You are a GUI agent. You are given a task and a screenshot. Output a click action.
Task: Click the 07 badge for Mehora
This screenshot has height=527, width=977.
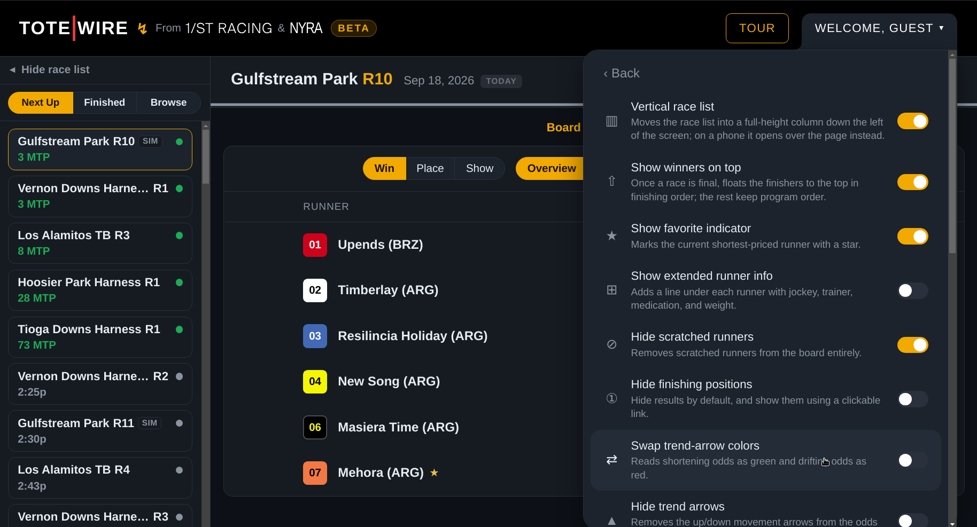pos(315,473)
